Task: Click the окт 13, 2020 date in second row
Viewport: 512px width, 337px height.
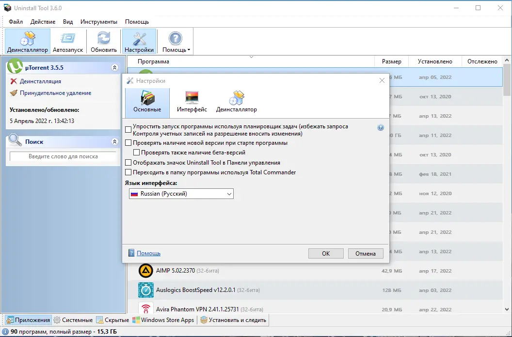Action: [435, 96]
